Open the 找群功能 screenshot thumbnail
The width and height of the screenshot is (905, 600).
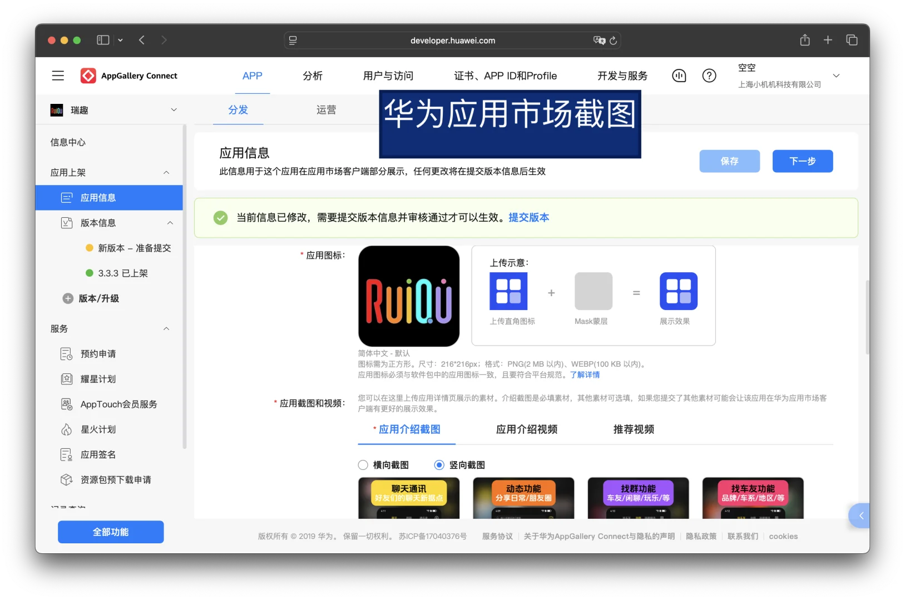pos(639,498)
